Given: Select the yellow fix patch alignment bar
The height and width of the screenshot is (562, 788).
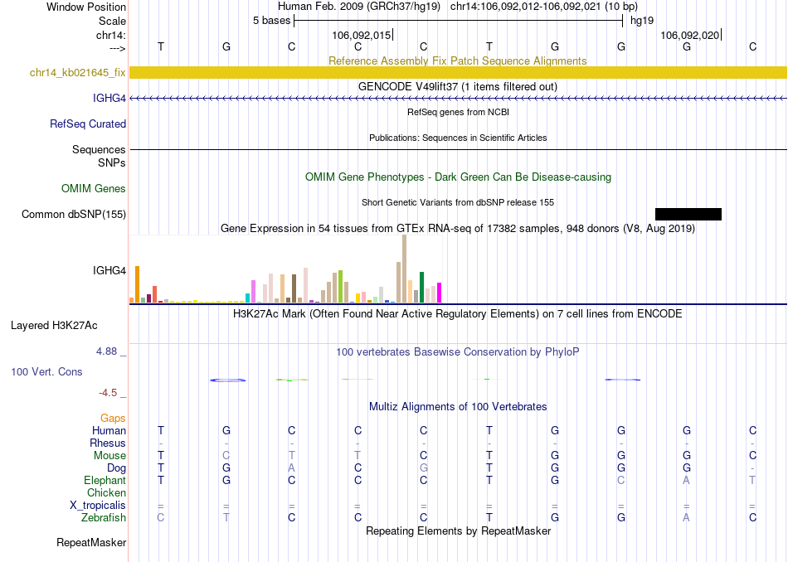Looking at the screenshot, I should [458, 72].
